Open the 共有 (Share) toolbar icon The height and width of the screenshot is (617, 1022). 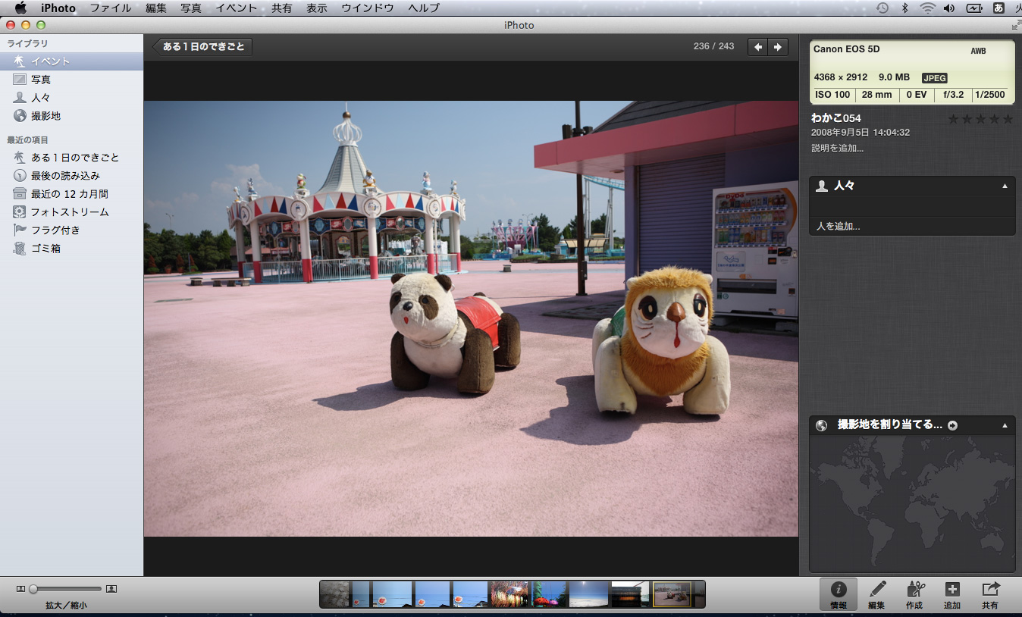tap(990, 594)
